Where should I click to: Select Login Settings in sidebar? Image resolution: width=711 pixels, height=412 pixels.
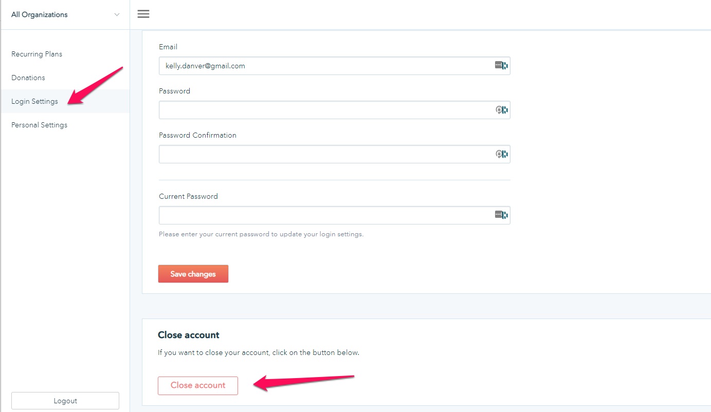pos(34,101)
